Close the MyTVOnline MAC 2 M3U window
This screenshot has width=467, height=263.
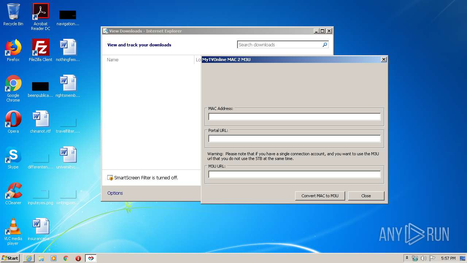pos(383,60)
